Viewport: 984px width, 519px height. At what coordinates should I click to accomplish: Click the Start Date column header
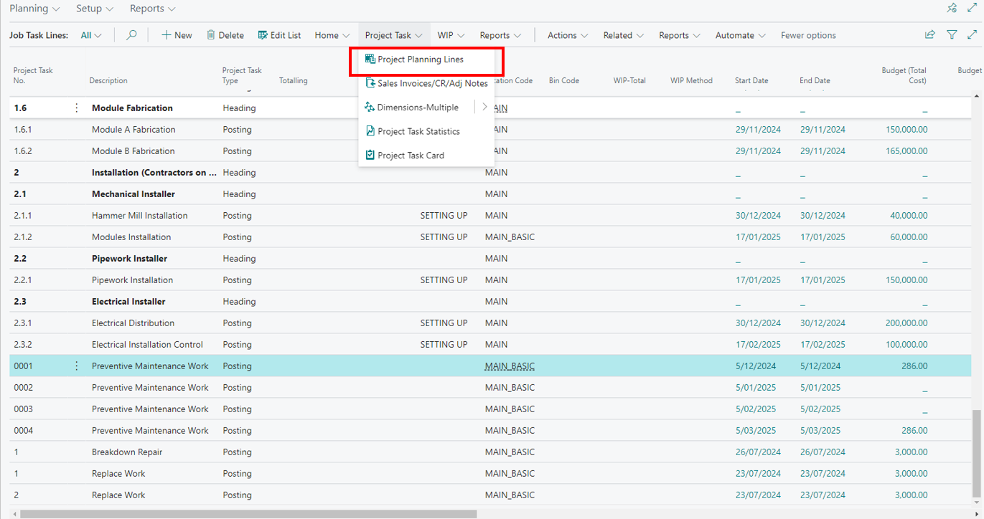(751, 80)
